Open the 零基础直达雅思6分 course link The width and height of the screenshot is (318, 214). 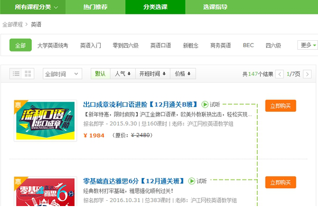[134, 181]
